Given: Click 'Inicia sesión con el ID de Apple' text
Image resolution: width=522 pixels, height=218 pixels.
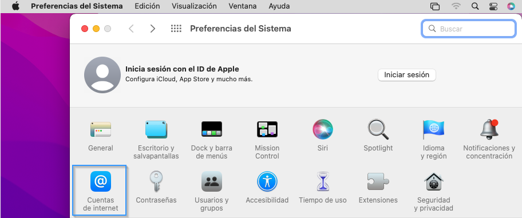Looking at the screenshot, I should (x=182, y=69).
